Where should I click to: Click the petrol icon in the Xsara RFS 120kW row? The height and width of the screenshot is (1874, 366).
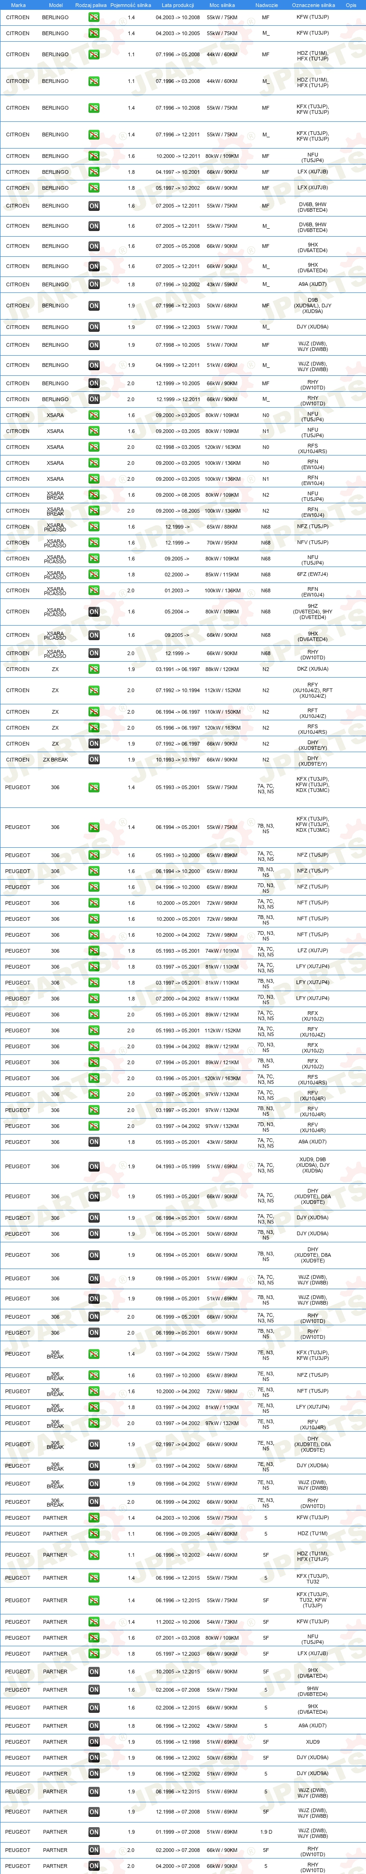click(94, 448)
